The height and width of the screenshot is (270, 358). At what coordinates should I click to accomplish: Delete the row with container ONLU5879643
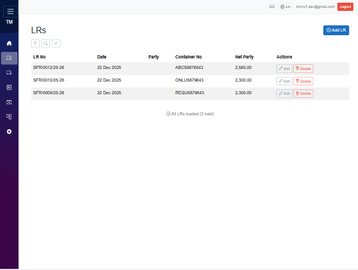coord(303,81)
